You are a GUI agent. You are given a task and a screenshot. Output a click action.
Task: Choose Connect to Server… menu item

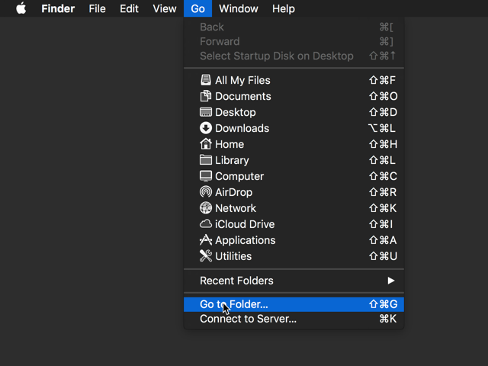[x=294, y=319]
